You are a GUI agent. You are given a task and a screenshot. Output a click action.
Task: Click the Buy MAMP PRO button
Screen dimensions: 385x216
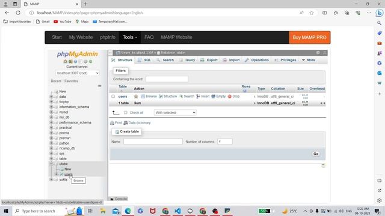[310, 37]
